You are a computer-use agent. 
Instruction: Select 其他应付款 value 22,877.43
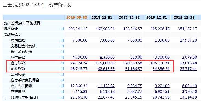[106, 97]
